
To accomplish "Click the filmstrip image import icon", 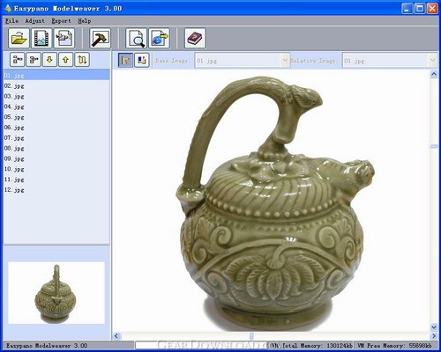I will coord(41,38).
